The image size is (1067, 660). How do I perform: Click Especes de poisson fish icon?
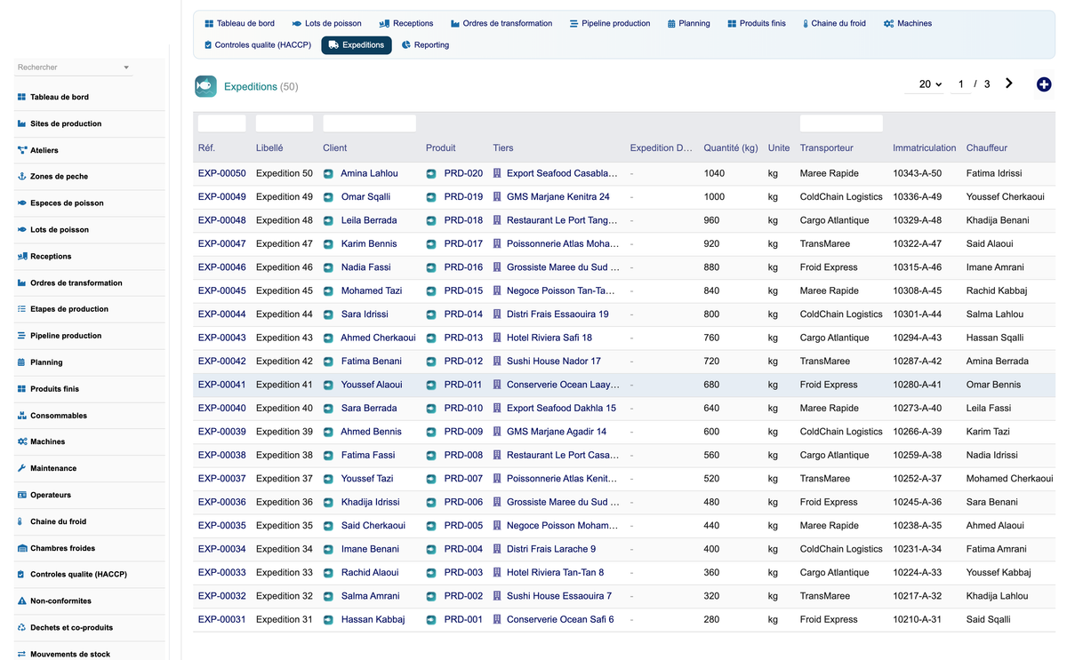[22, 203]
